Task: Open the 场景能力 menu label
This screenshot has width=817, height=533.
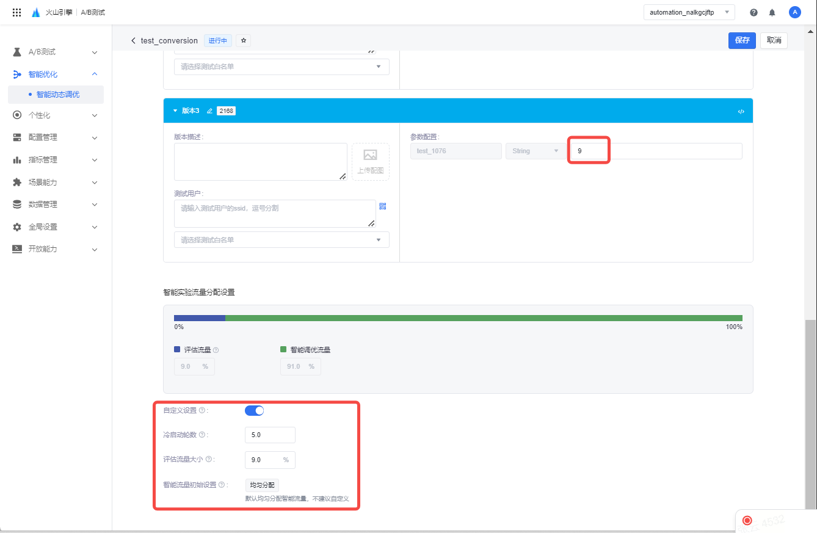Action: (43, 183)
